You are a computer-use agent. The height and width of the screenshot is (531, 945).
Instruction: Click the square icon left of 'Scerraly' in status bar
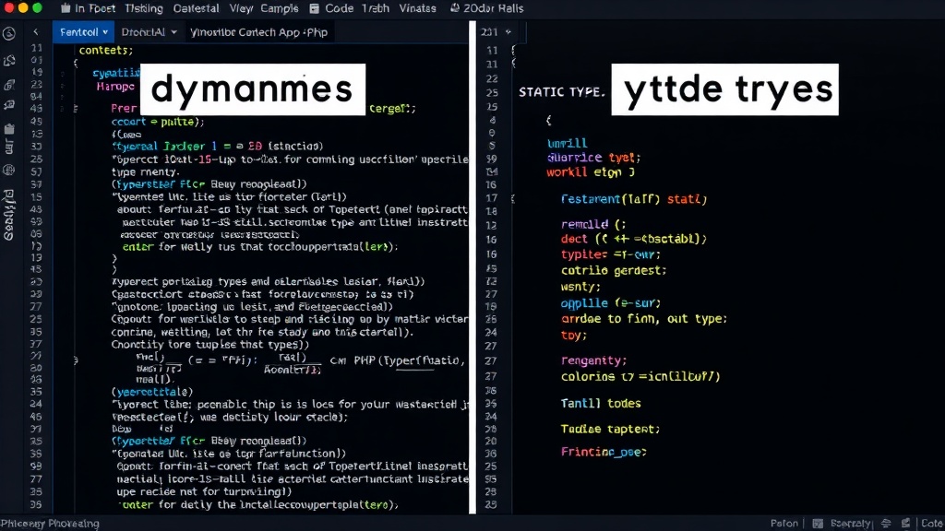[x=818, y=524]
